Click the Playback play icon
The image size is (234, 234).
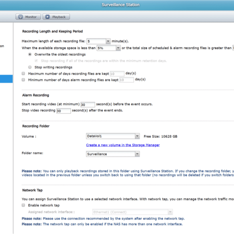(48, 17)
